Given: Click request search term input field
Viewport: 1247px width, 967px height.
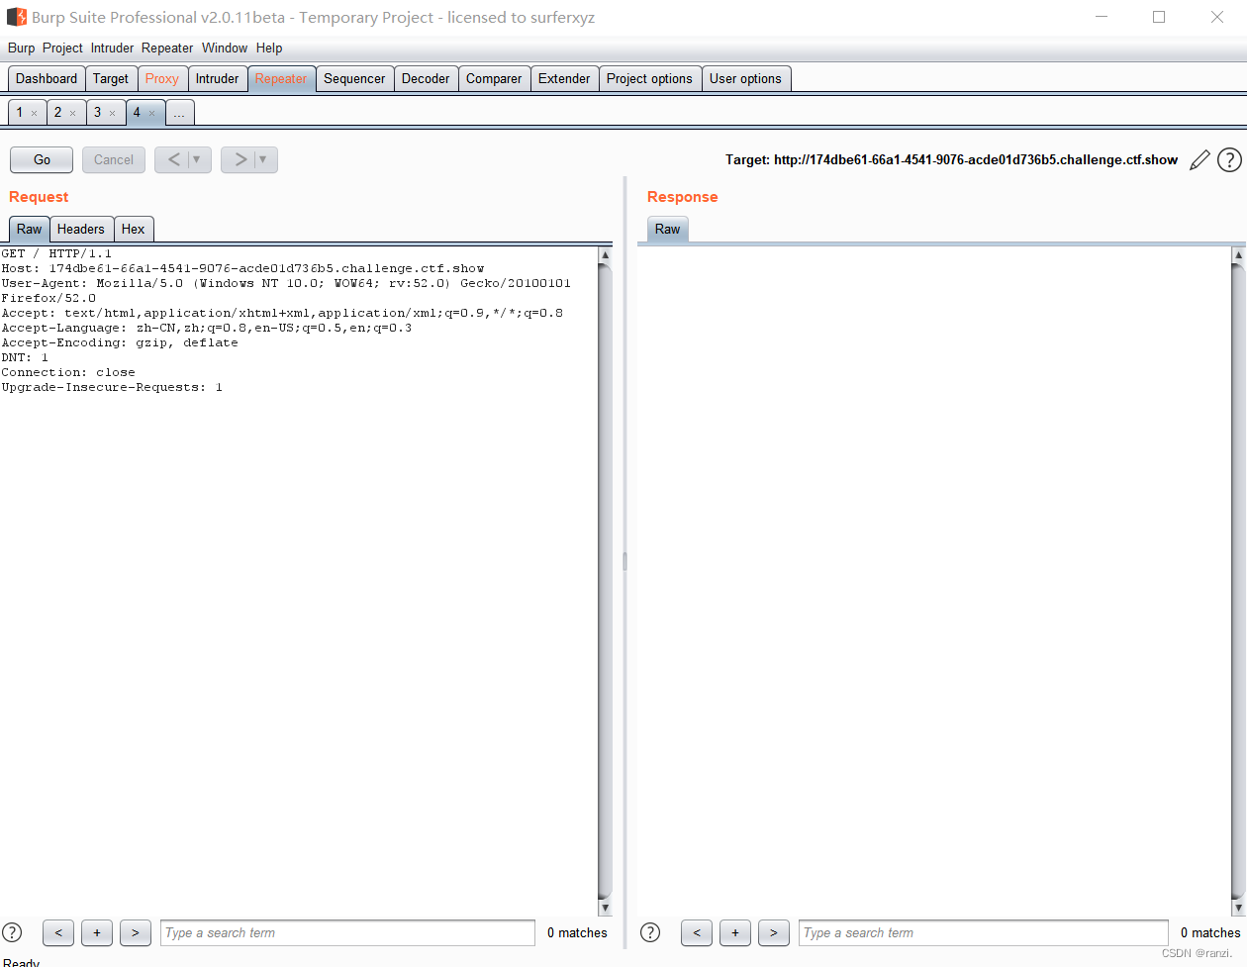Looking at the screenshot, I should tap(347, 932).
